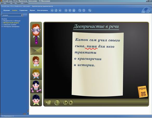152x118 pixels.
Task: Select Морфология в таблицах tree item
Action: [x=12, y=21]
